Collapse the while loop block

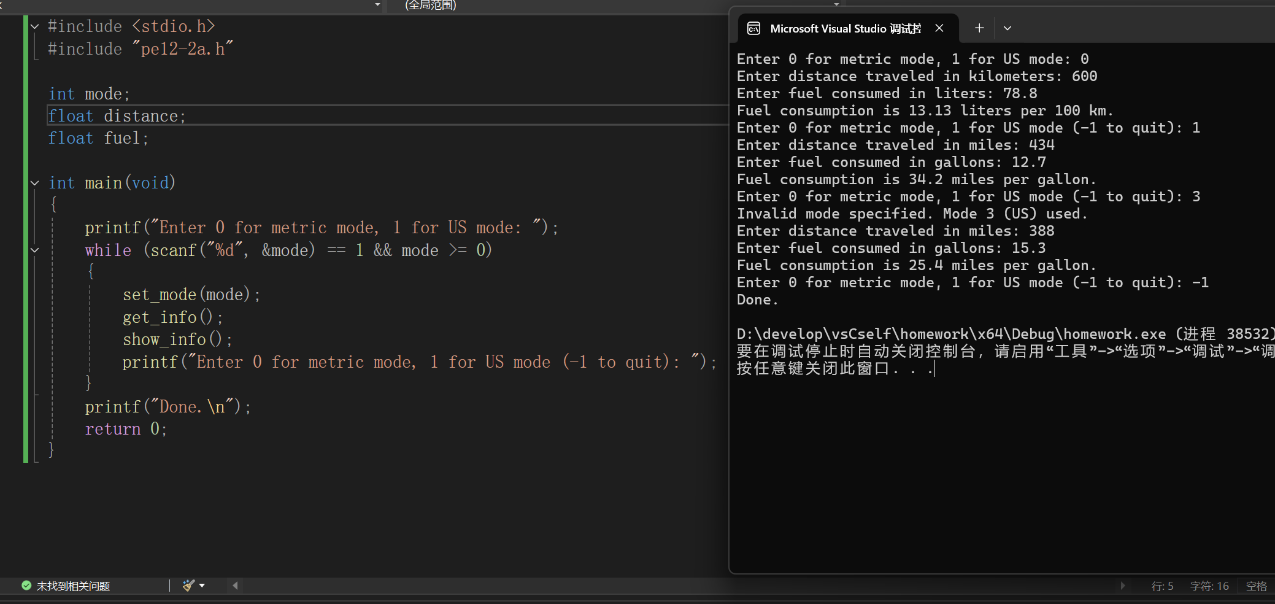click(35, 250)
